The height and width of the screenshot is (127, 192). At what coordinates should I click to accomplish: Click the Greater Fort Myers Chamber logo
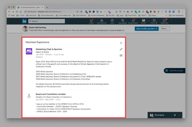[x=29, y=96]
